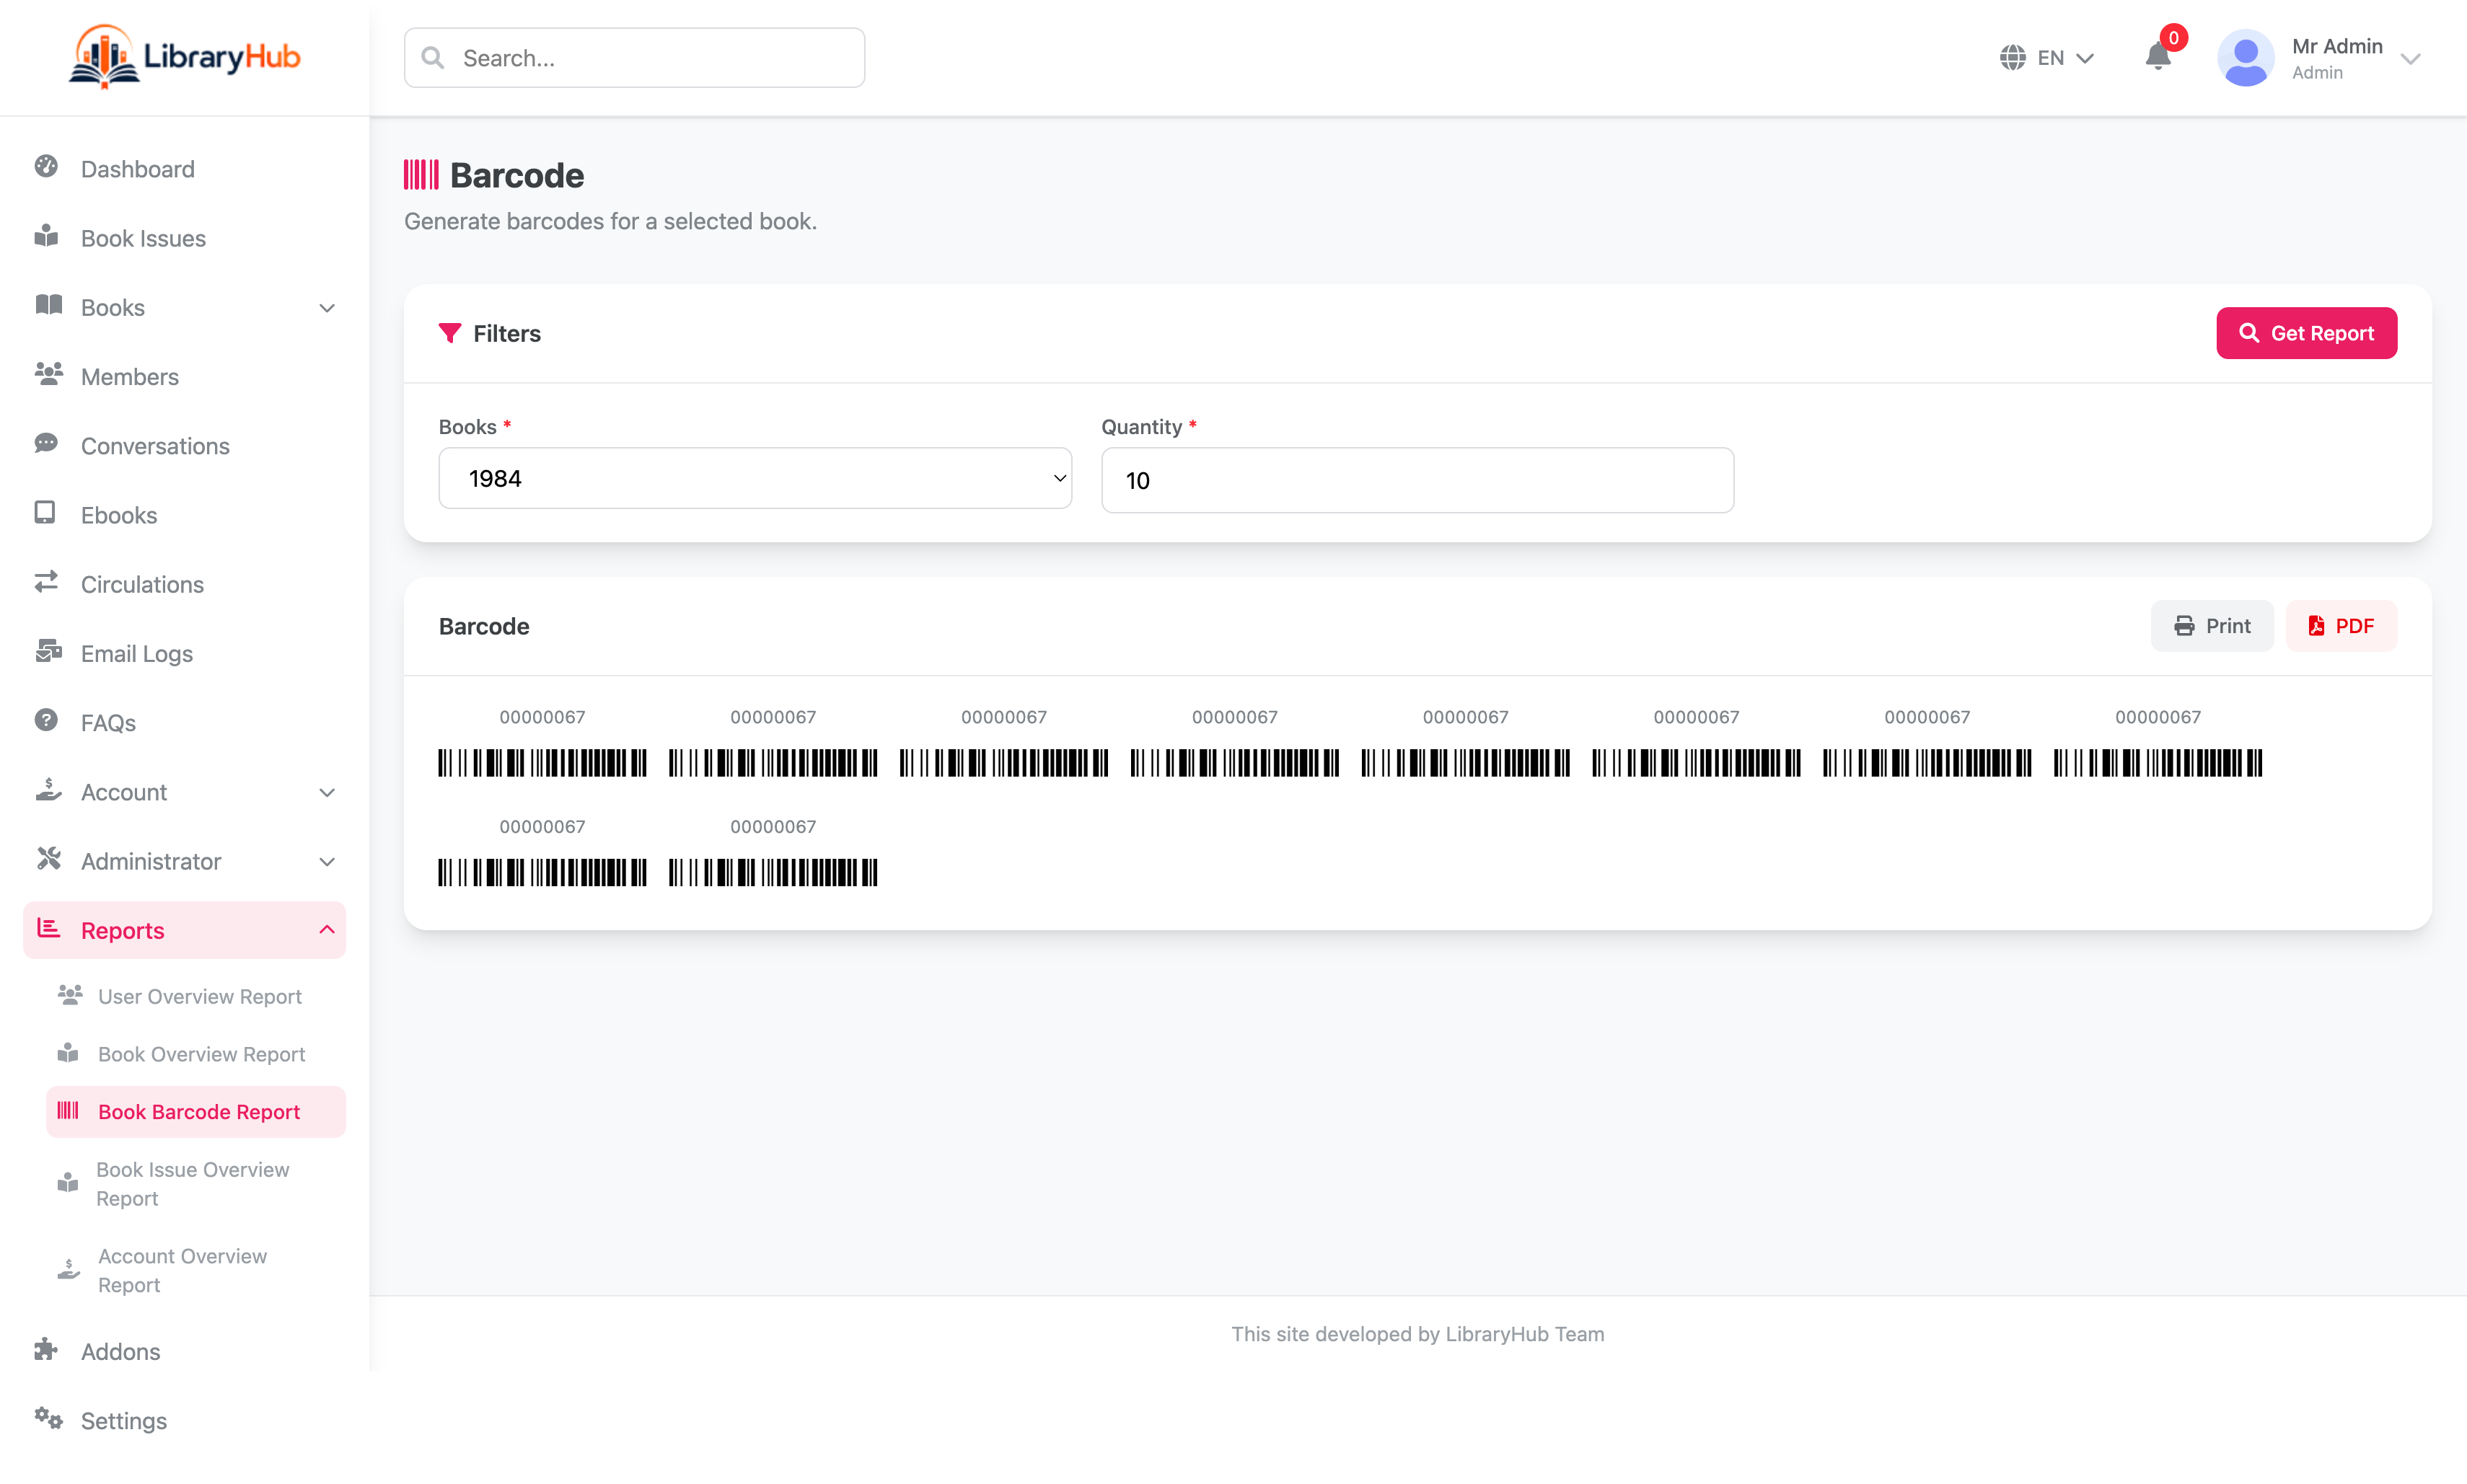Open the Books dropdown showing 1984
Screen dimensions: 2467x1484
[x=755, y=478]
